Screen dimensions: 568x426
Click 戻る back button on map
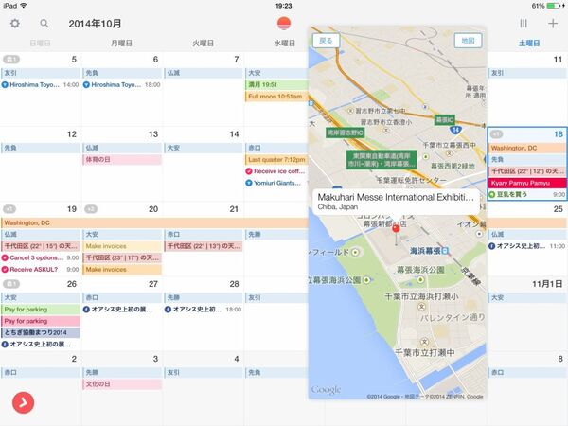[326, 40]
